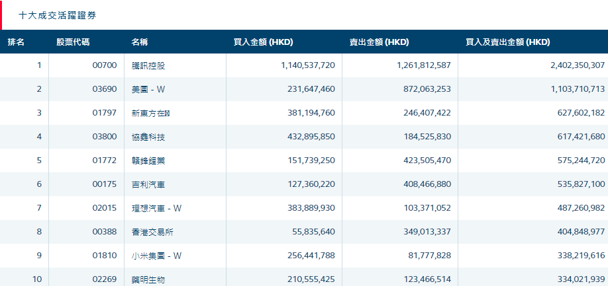This screenshot has height=286, width=608.
Task: Click total amount 575,244,720
Action: (x=581, y=161)
